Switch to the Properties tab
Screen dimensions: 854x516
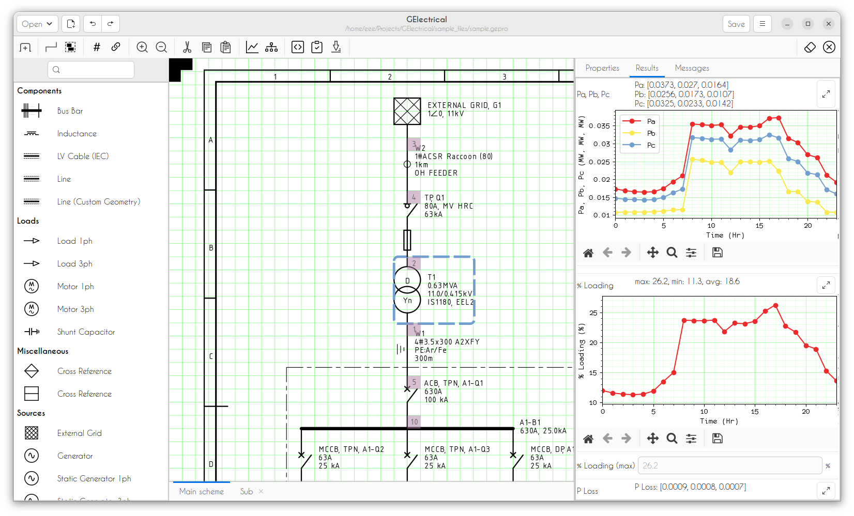(x=602, y=68)
